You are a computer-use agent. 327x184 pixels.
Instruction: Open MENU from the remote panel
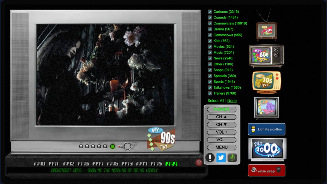(222, 147)
